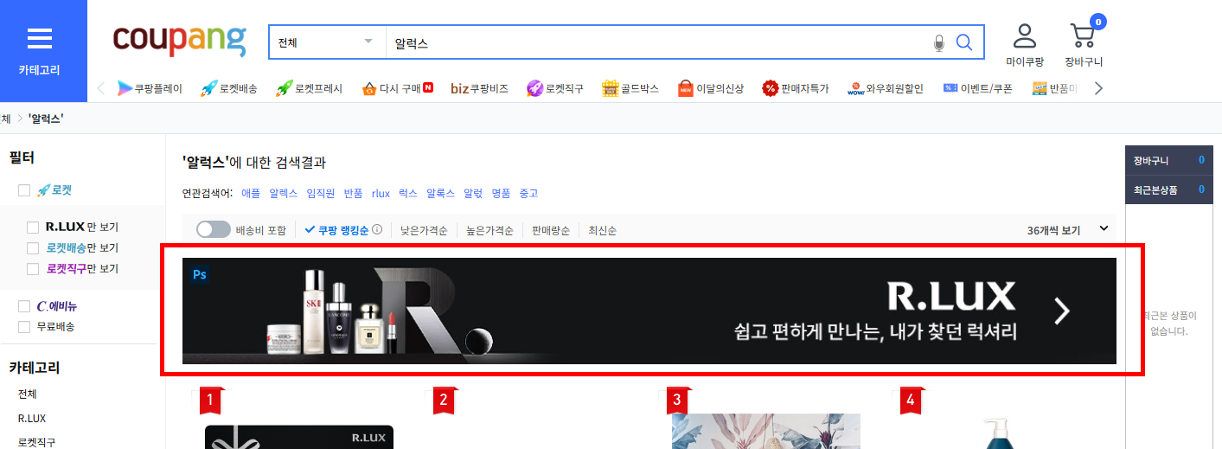The width and height of the screenshot is (1222, 449).
Task: Click the Ps badge on R.LUX banner
Action: 200,275
